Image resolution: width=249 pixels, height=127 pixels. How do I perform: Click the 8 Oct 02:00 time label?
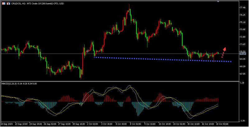[x=136, y=124]
